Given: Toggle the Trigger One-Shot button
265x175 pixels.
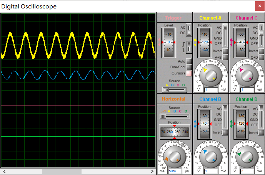Looking at the screenshot, I should pyautogui.click(x=189, y=67).
